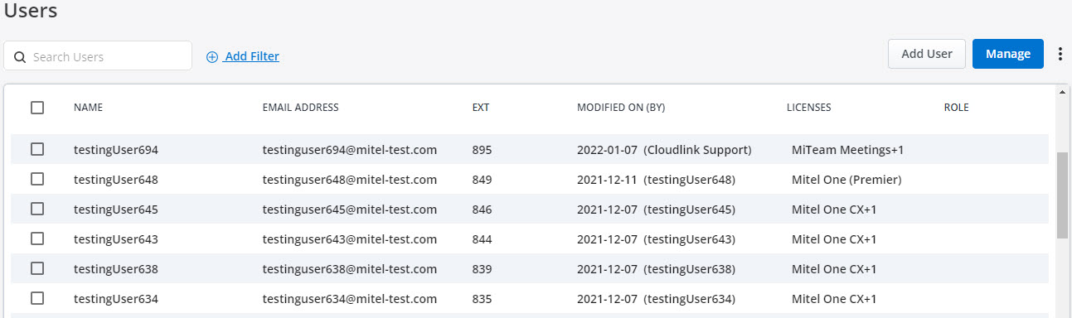Click Mitel One CX+1 license for testingUser645
Screen dimensions: 1072x318
click(834, 210)
